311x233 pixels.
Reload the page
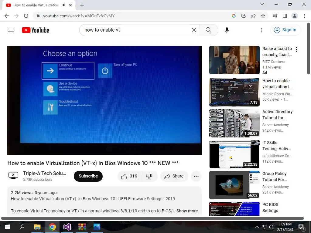pos(26,16)
